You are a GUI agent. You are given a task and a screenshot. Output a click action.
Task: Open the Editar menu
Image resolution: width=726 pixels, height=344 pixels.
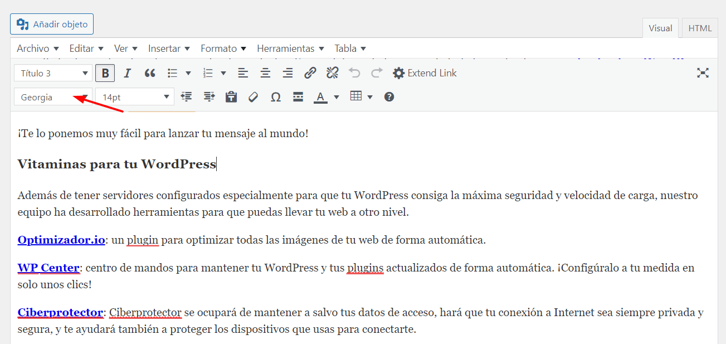click(86, 49)
